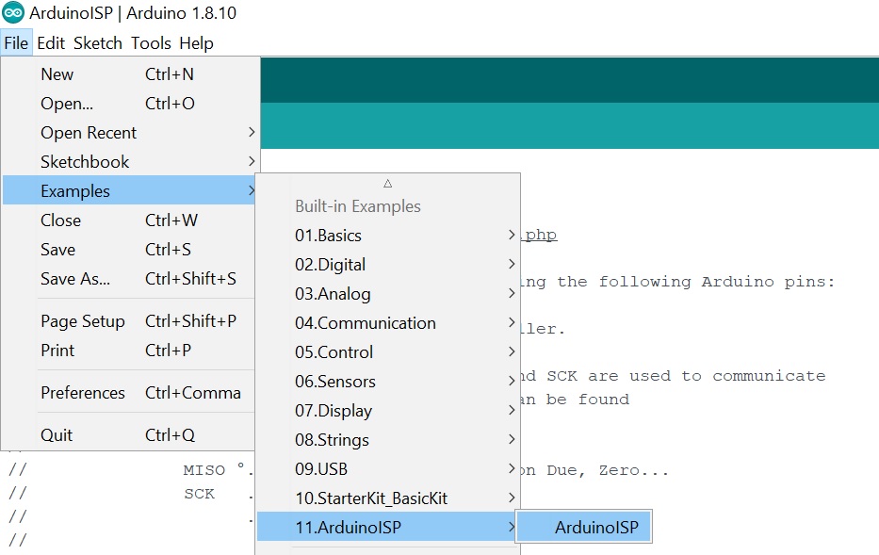Select the 11.ArduinoISP submenu entry

click(x=387, y=527)
